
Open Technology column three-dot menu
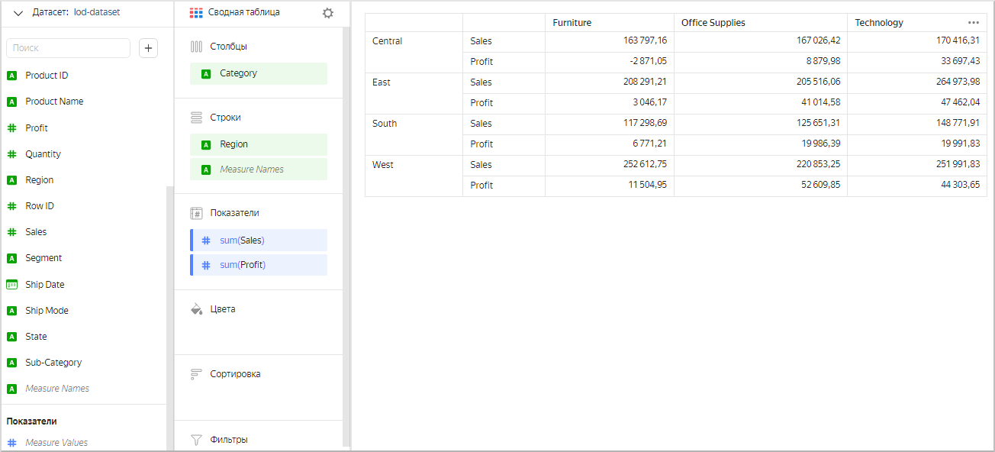point(973,23)
